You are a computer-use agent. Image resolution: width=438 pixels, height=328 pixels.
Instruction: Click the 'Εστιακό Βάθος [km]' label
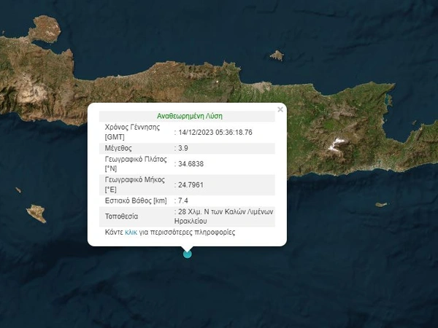[137, 200]
